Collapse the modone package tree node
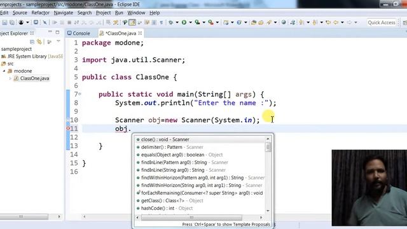The image size is (407, 229). 4,71
